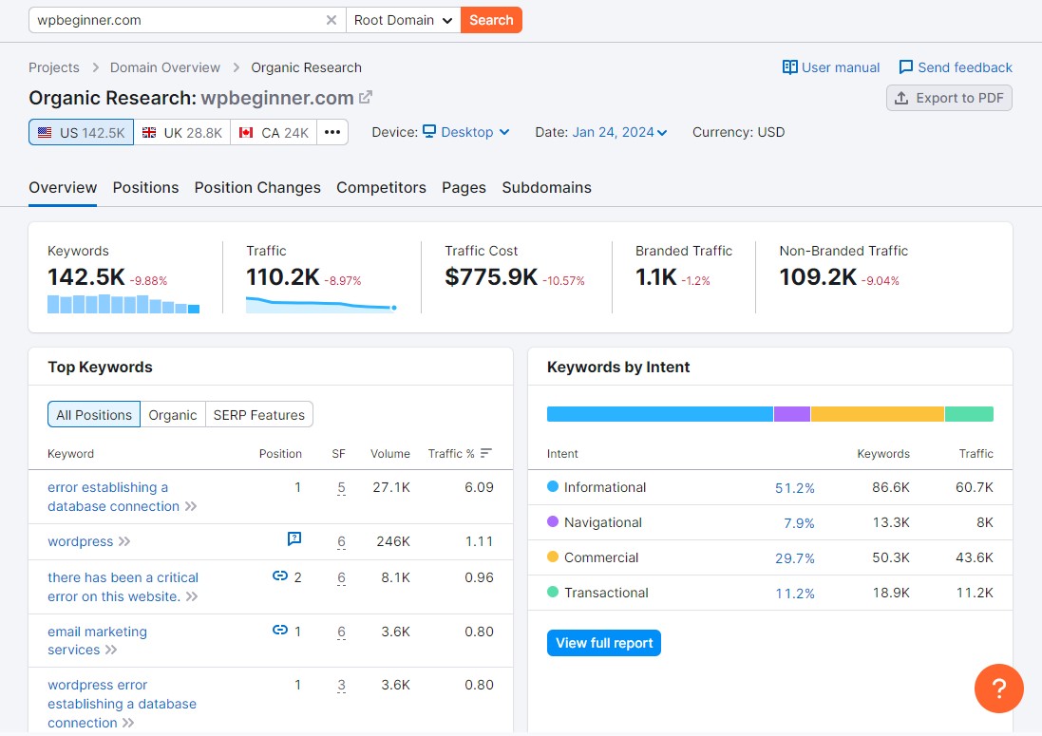Open email marketing services keyword link

(97, 640)
